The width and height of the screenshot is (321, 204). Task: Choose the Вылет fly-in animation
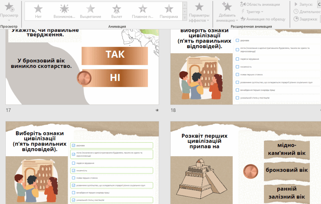tap(116, 11)
